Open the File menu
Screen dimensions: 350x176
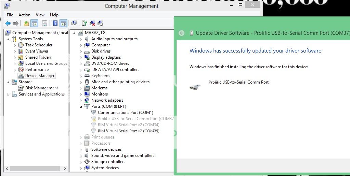point(10,15)
